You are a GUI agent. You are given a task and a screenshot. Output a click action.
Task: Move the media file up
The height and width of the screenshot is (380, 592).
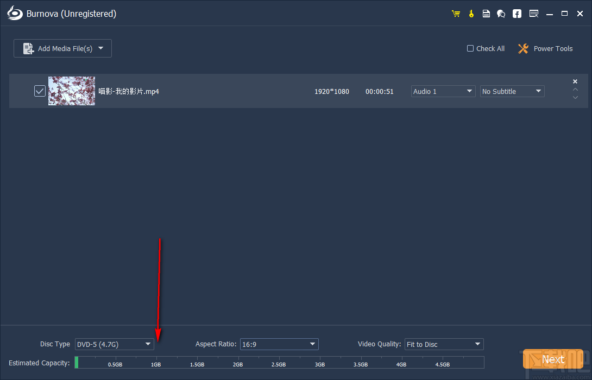575,90
